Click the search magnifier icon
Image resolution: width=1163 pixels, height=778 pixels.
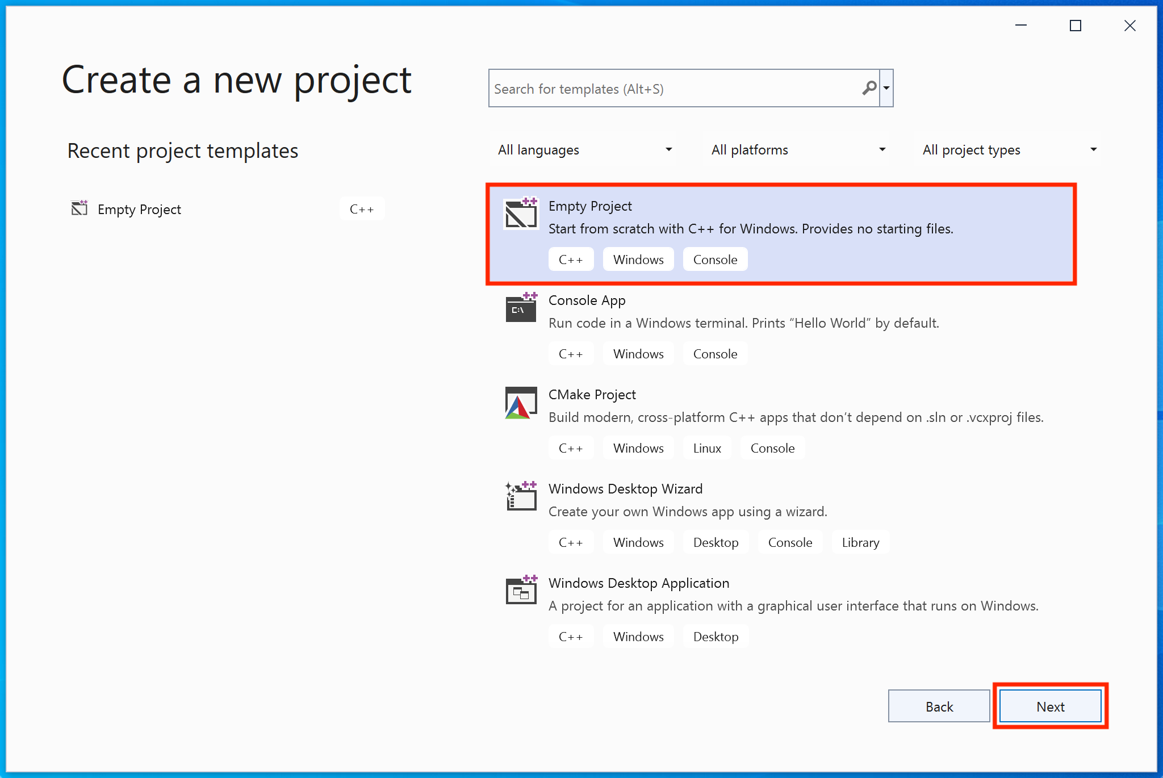[x=869, y=88]
